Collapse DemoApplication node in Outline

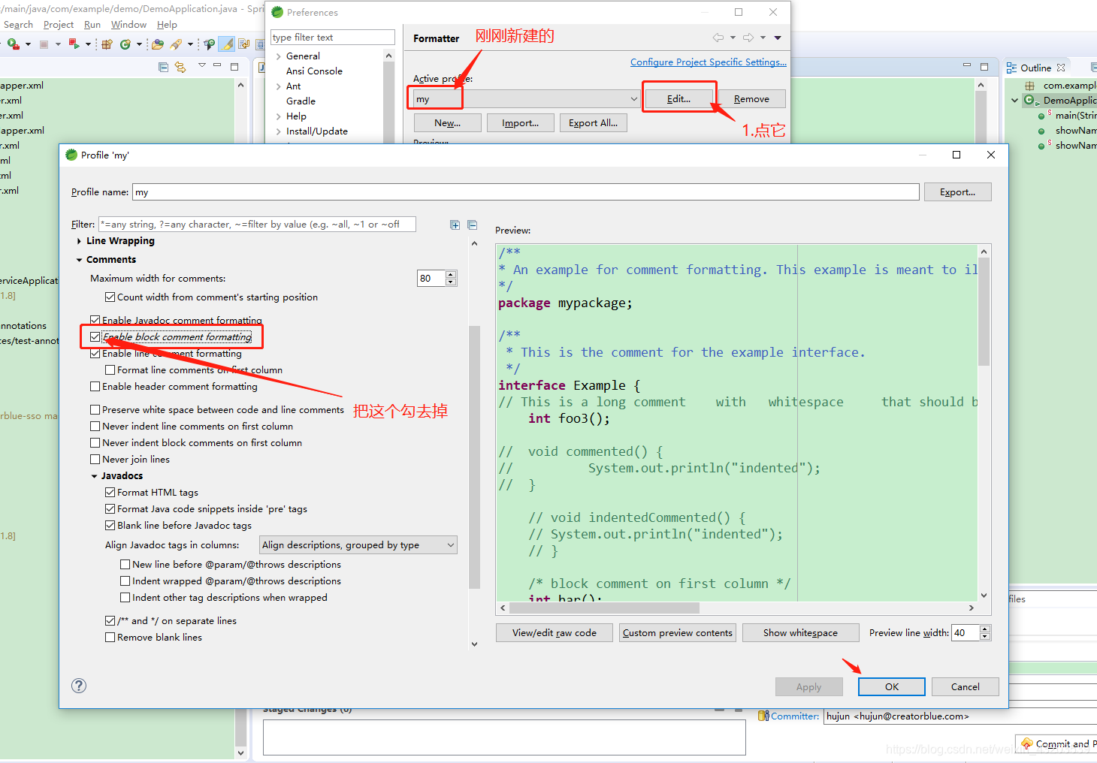point(1014,100)
